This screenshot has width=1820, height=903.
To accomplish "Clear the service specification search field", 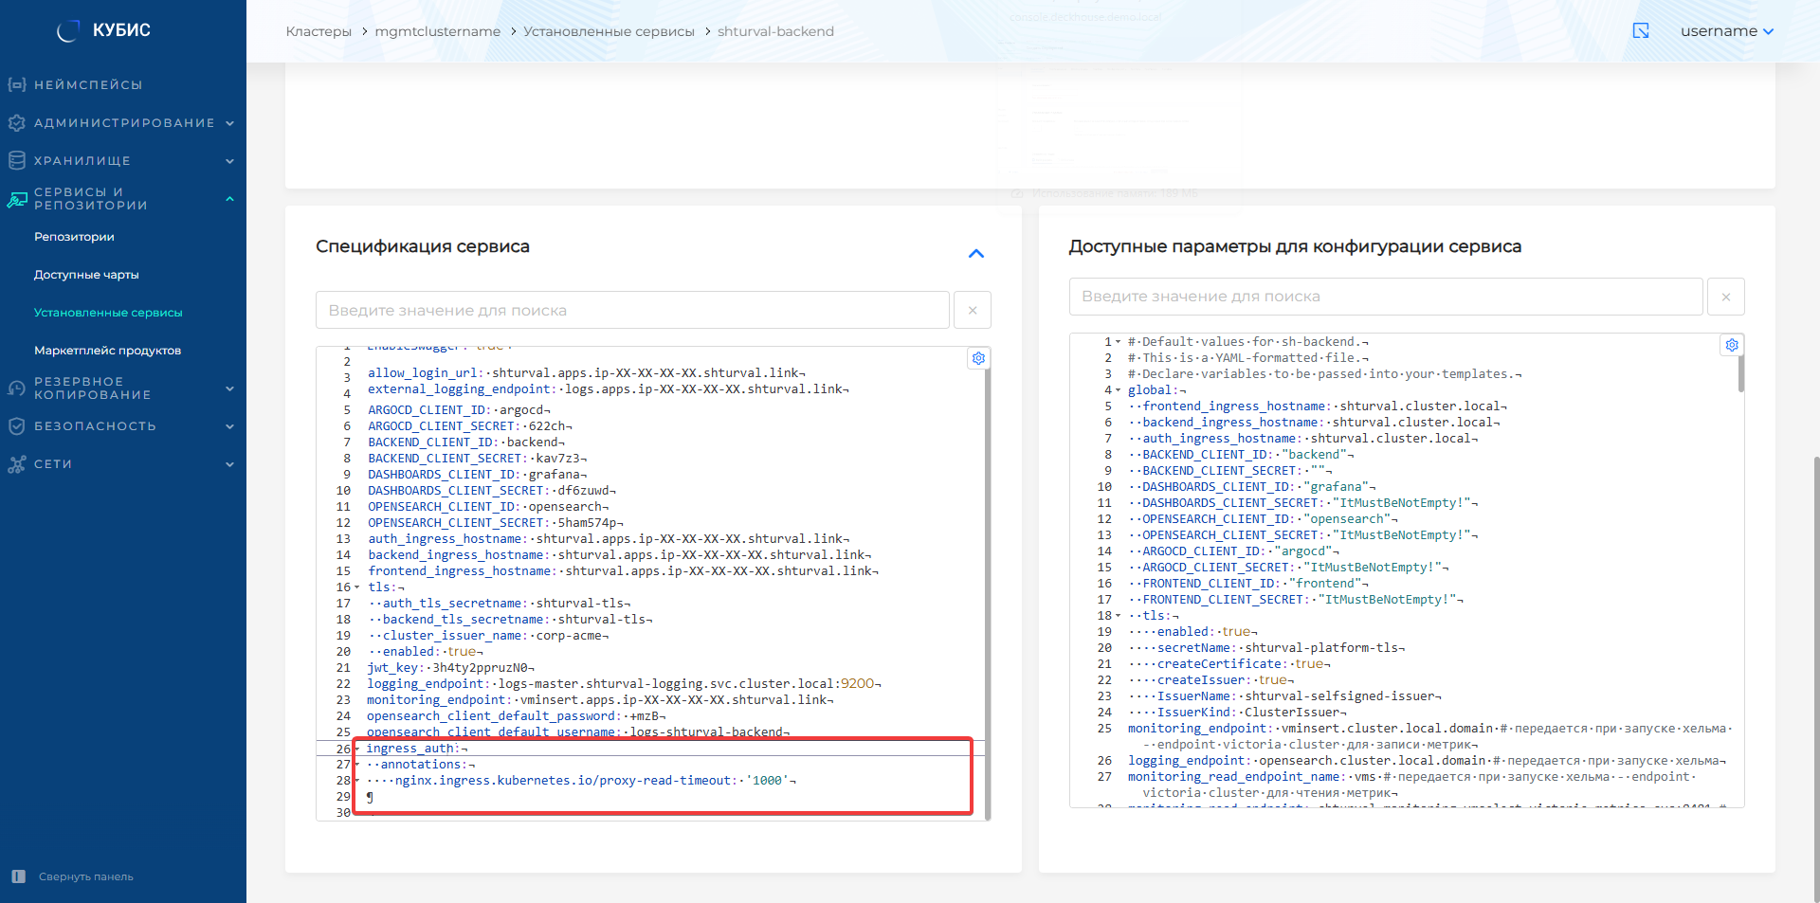I will (x=972, y=310).
